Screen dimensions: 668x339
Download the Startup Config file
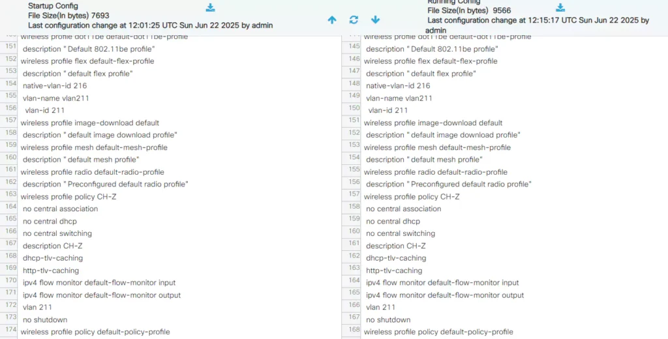coord(210,8)
